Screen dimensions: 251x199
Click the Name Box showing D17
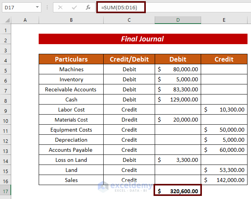tap(21, 7)
